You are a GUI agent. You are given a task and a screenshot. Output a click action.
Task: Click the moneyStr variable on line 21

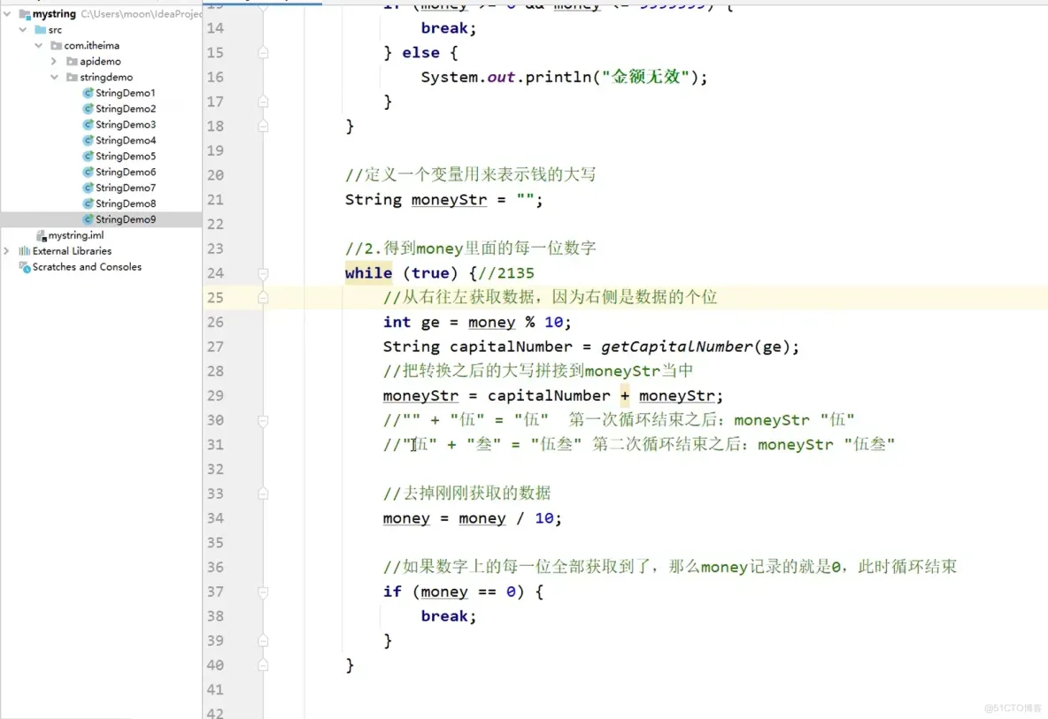(449, 200)
